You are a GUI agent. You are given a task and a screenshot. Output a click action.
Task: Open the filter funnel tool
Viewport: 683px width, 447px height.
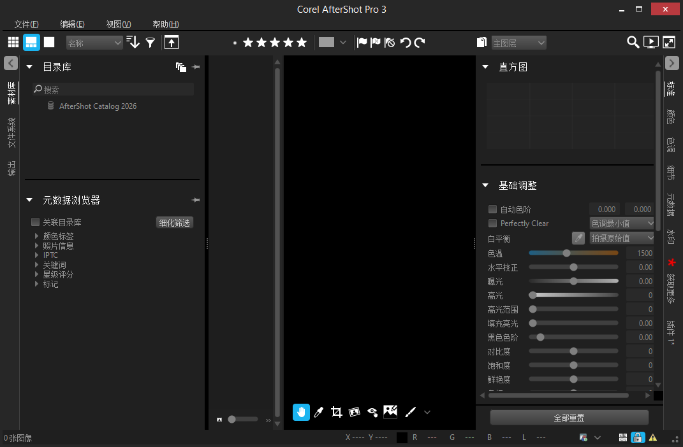coord(151,42)
